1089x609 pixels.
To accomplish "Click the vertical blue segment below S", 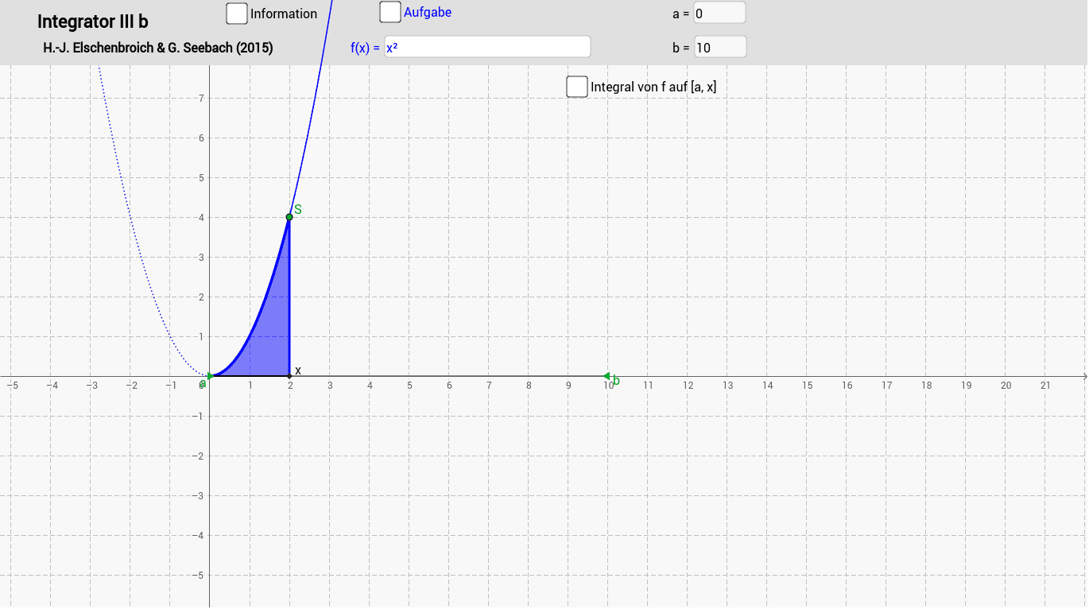I will (289, 298).
